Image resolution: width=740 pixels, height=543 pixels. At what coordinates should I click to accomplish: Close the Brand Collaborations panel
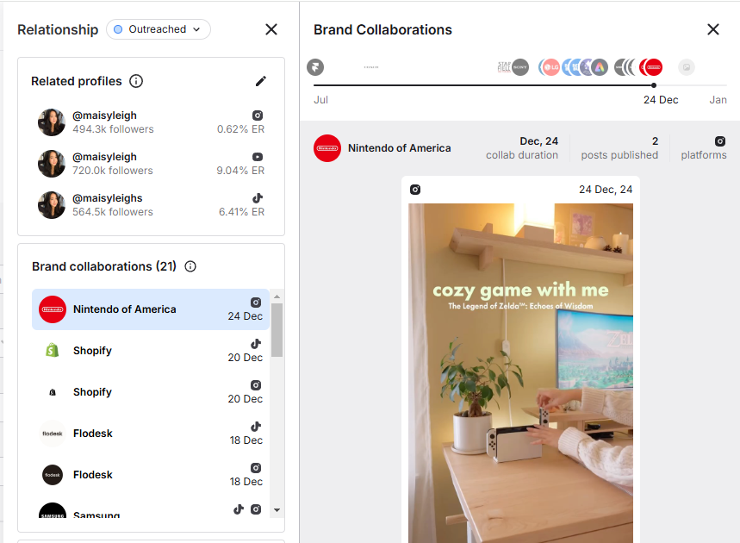tap(713, 29)
